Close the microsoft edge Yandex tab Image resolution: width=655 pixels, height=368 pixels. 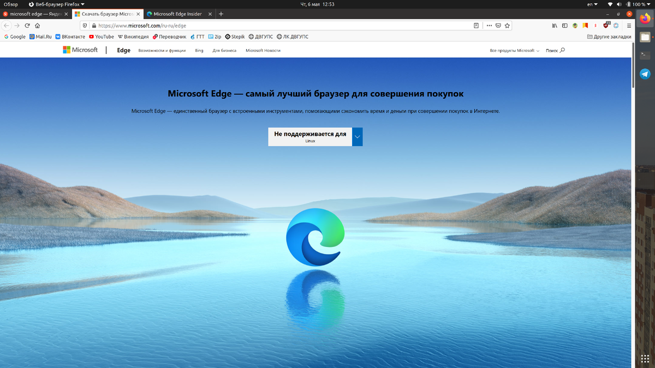pos(67,14)
